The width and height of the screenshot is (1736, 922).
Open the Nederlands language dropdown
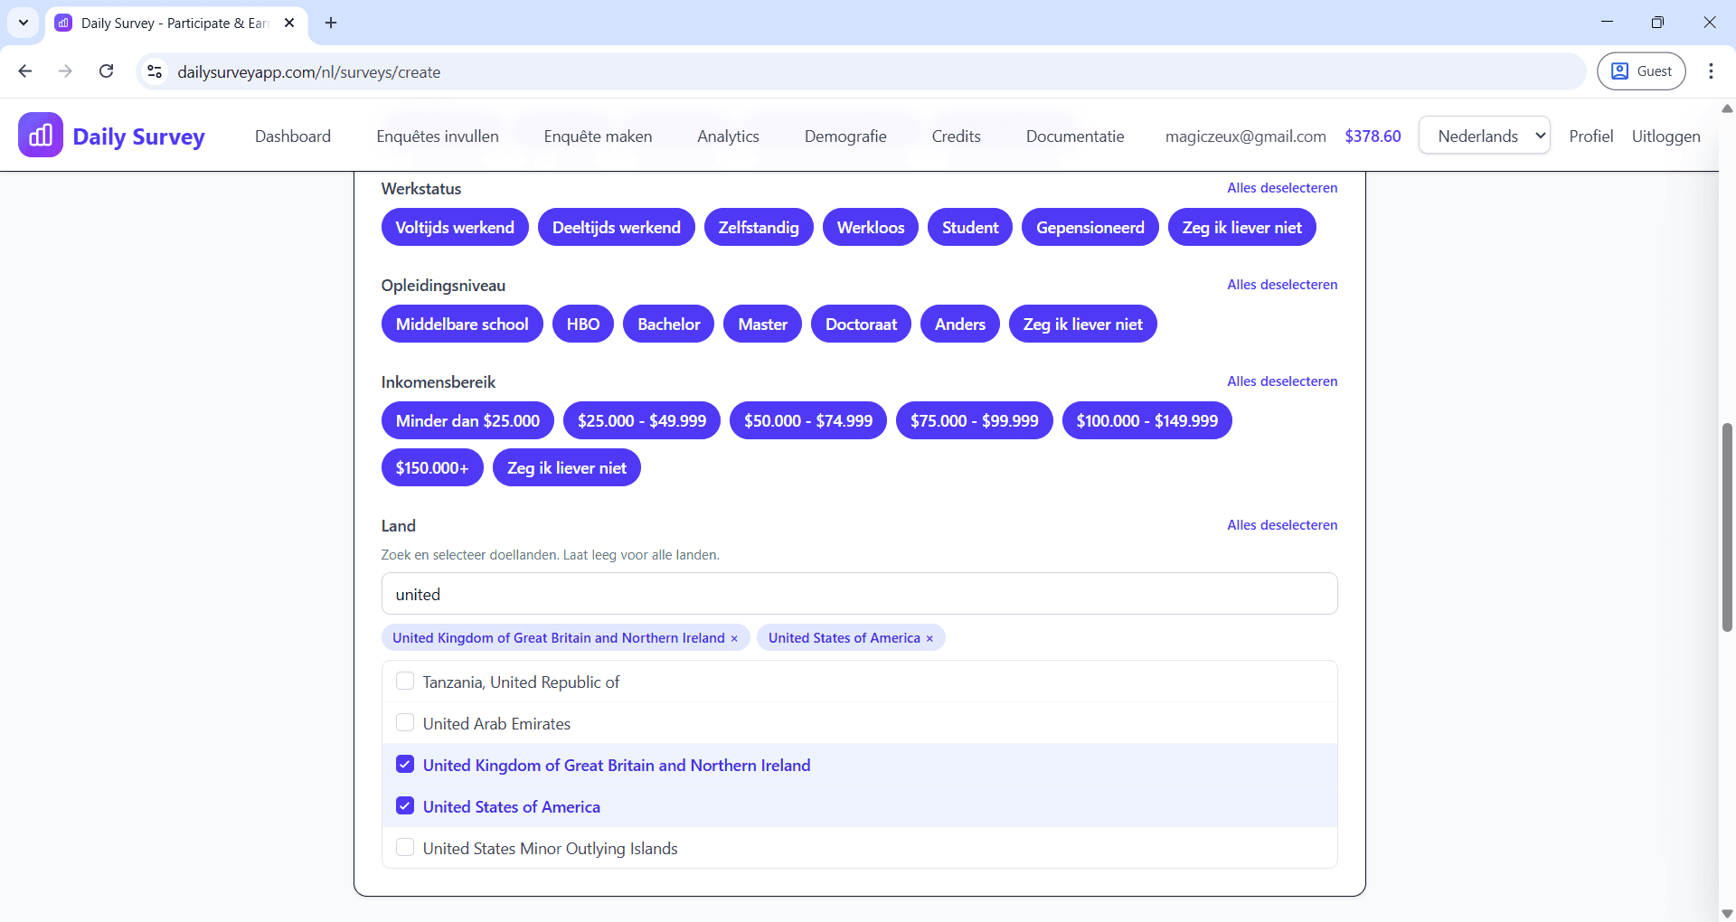pyautogui.click(x=1484, y=136)
